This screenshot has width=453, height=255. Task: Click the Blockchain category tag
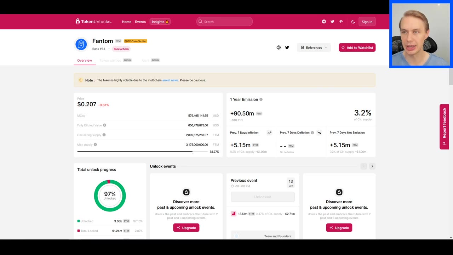121,49
